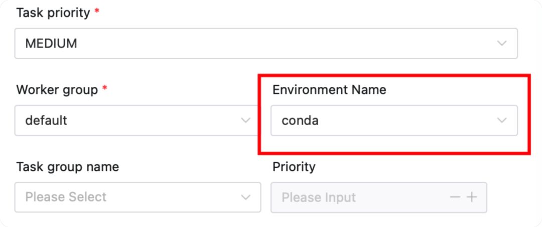Click the chevron arrow in Task priority field

point(501,43)
